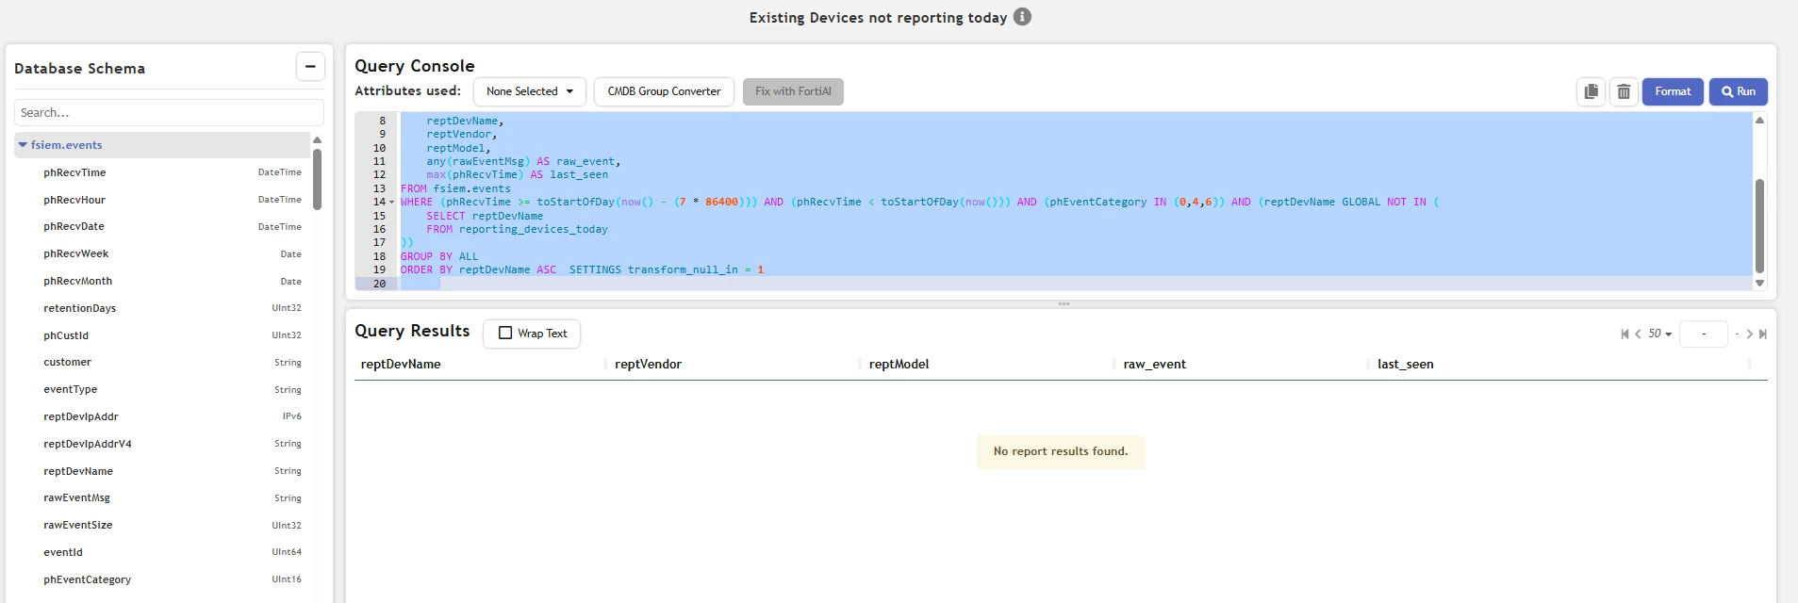The height and width of the screenshot is (603, 1798).
Task: Copy the query with the copy icon
Action: click(x=1591, y=91)
